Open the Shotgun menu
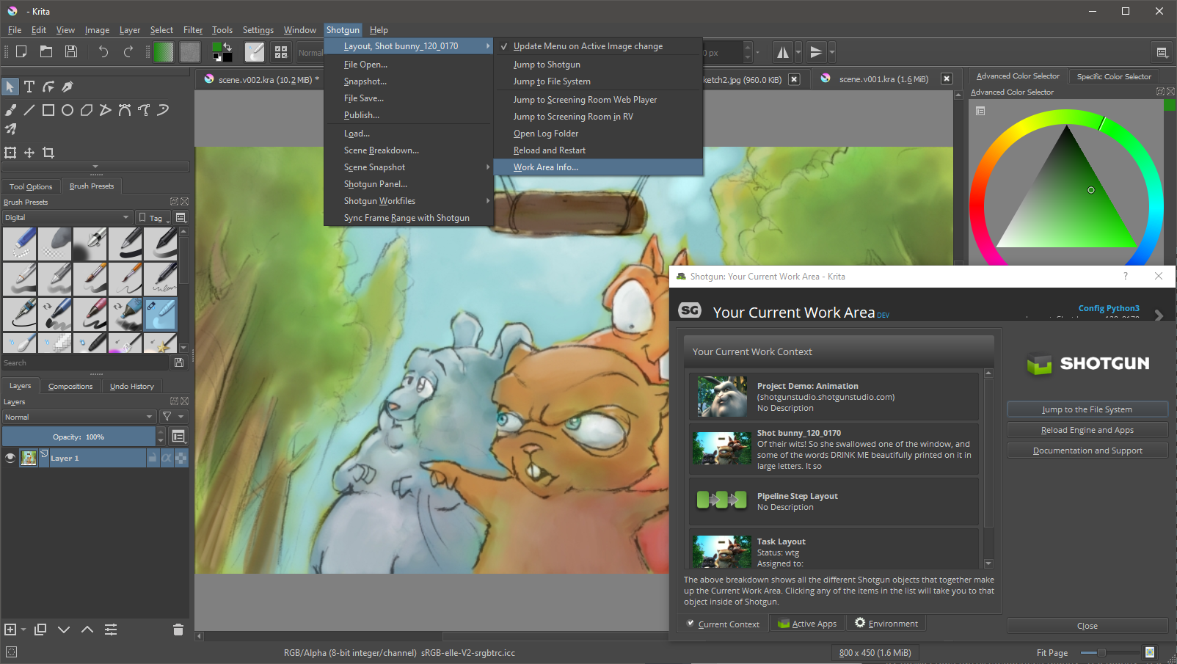Image resolution: width=1177 pixels, height=664 pixels. [x=343, y=30]
